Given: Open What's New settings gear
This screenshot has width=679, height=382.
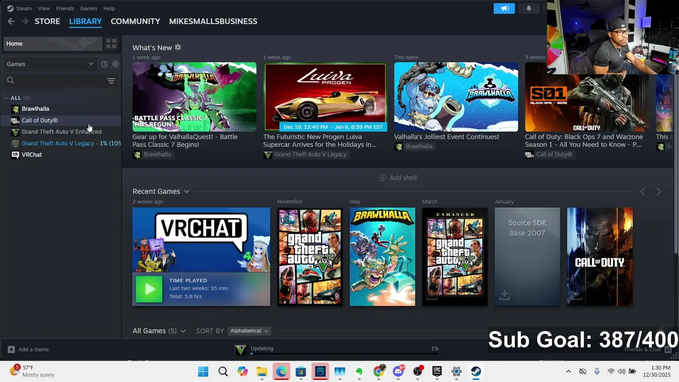Looking at the screenshot, I should (178, 47).
